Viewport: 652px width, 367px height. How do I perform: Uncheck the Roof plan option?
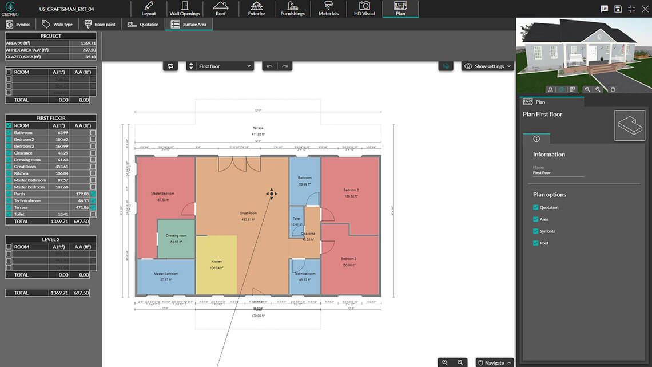[x=535, y=243]
